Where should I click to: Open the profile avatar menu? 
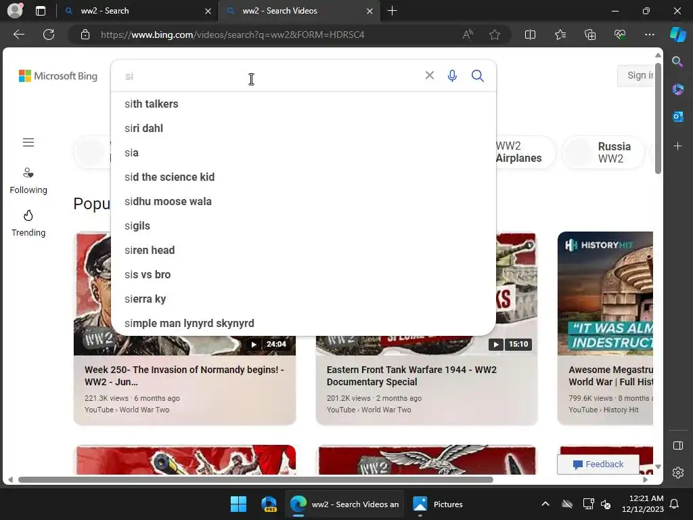[15, 11]
